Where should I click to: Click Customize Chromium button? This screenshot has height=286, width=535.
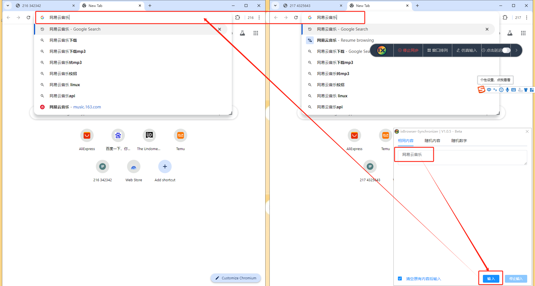pos(236,278)
